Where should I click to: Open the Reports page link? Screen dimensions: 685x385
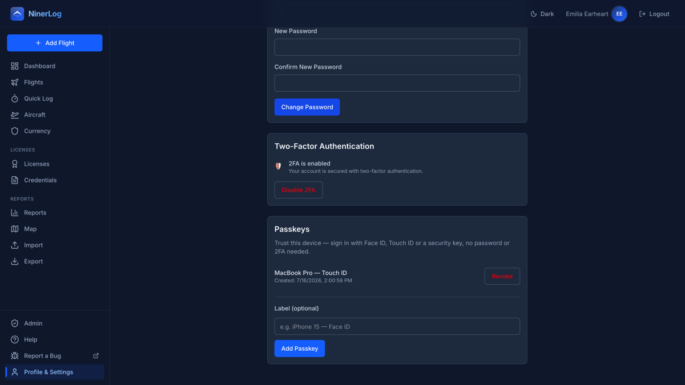pos(55,213)
